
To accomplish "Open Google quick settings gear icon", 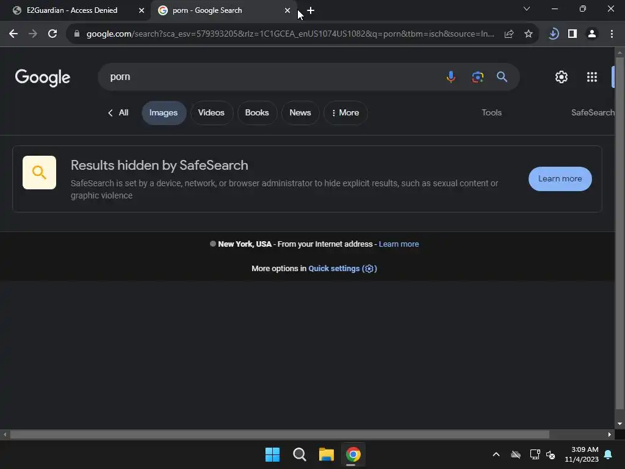I will (x=562, y=77).
